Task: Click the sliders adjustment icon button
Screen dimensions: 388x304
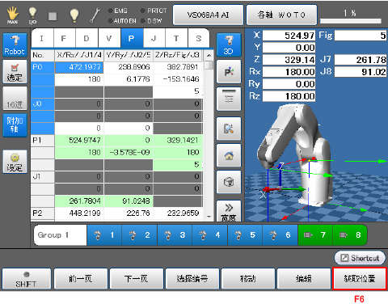Action: click(229, 99)
